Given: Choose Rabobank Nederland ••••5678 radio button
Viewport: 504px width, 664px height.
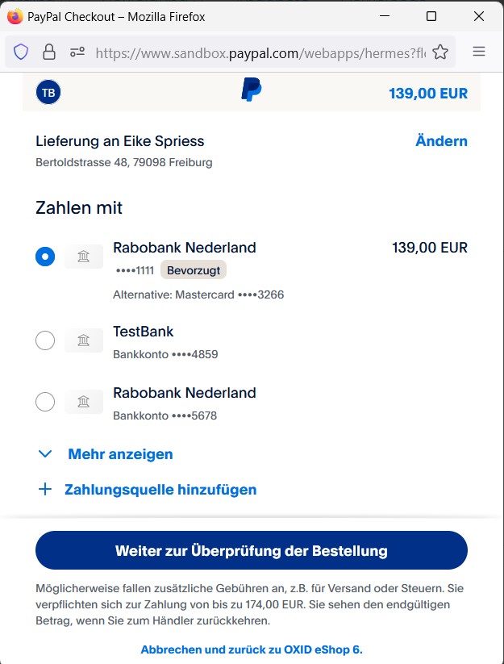Looking at the screenshot, I should (45, 401).
